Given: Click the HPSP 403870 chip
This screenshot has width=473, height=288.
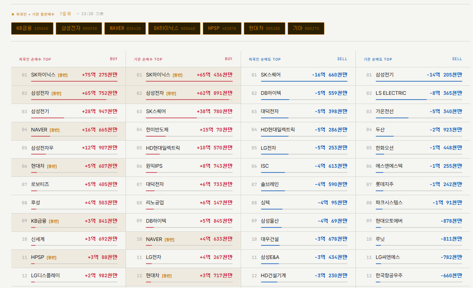Looking at the screenshot, I should [222, 28].
